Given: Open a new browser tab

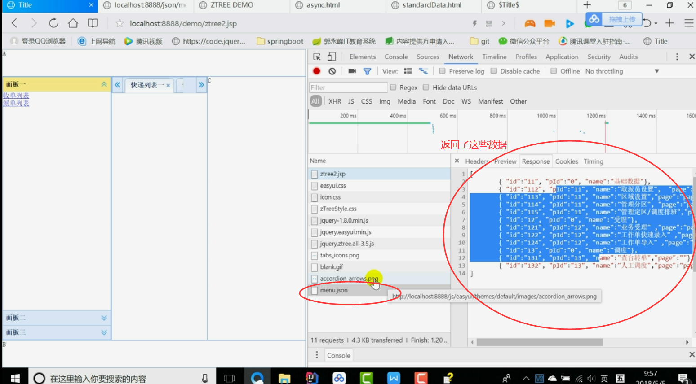Looking at the screenshot, I should point(587,5).
